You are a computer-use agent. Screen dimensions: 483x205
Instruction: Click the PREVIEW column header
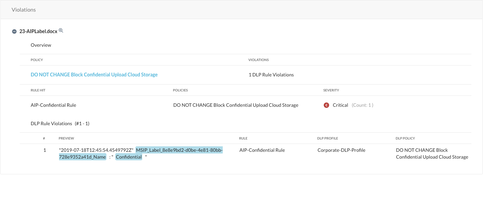point(66,138)
